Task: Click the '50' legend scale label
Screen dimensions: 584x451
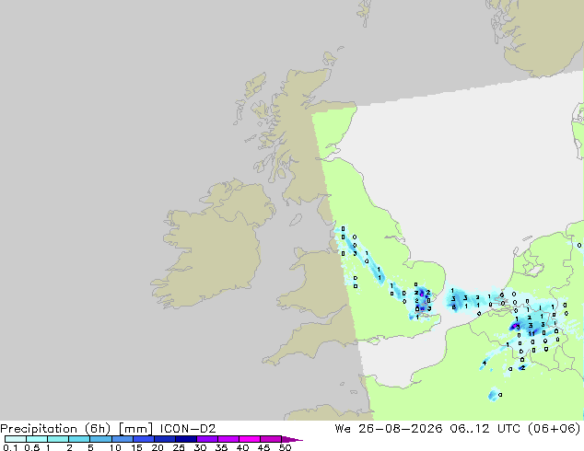Action: click(x=285, y=447)
